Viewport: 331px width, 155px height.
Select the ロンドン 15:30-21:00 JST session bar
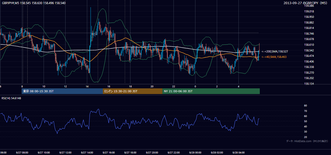click(x=133, y=91)
